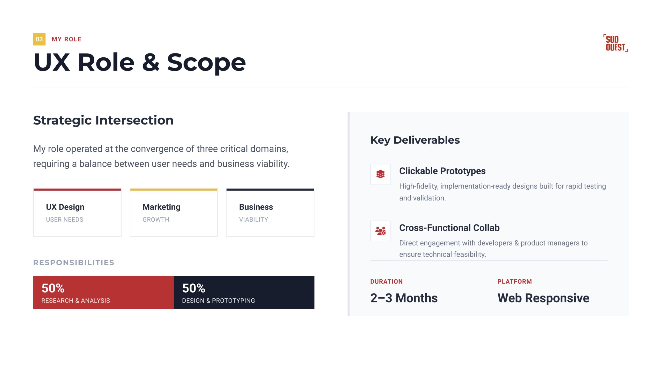
Task: Select the Marketing growth card
Action: [x=174, y=213]
